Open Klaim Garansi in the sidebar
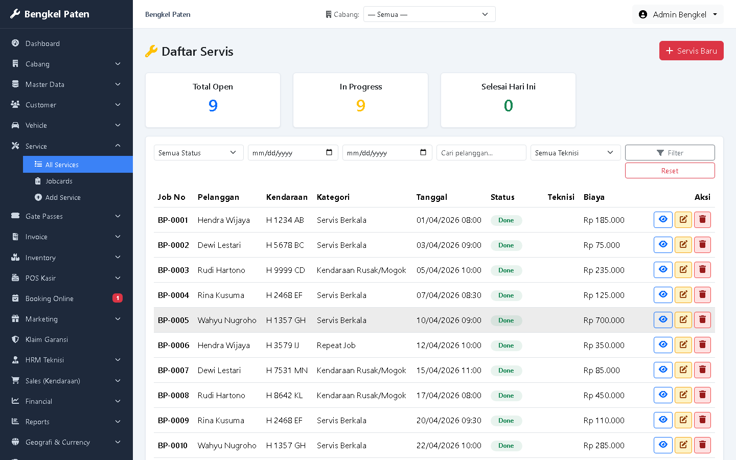Image resolution: width=736 pixels, height=460 pixels. coord(66,339)
